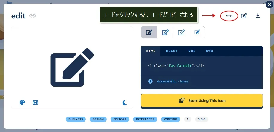
Task: Click the fas fa-edit HTML code snippet
Action: [176, 66]
